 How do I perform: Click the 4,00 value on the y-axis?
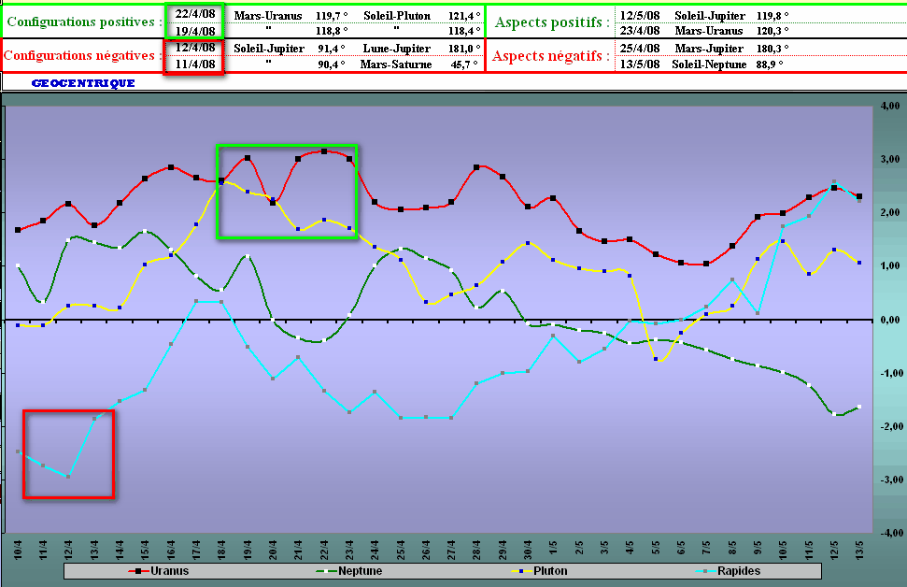click(889, 106)
